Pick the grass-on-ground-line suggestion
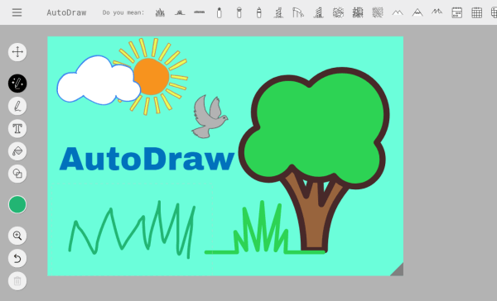The image size is (497, 301). (180, 13)
